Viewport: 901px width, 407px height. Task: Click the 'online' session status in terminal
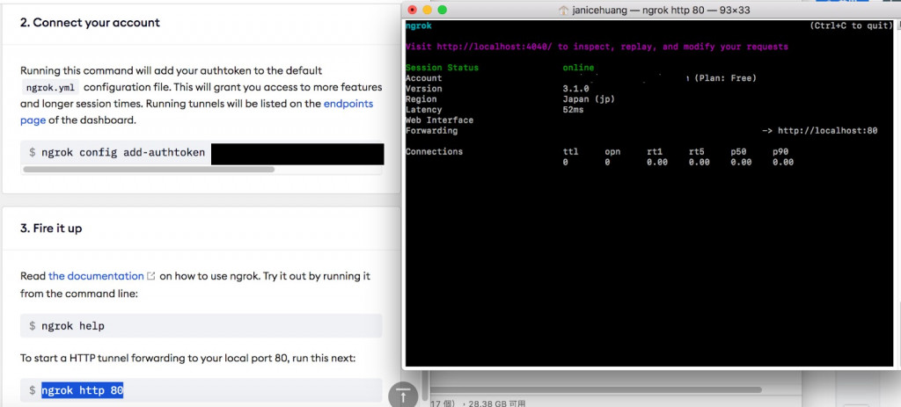point(579,68)
